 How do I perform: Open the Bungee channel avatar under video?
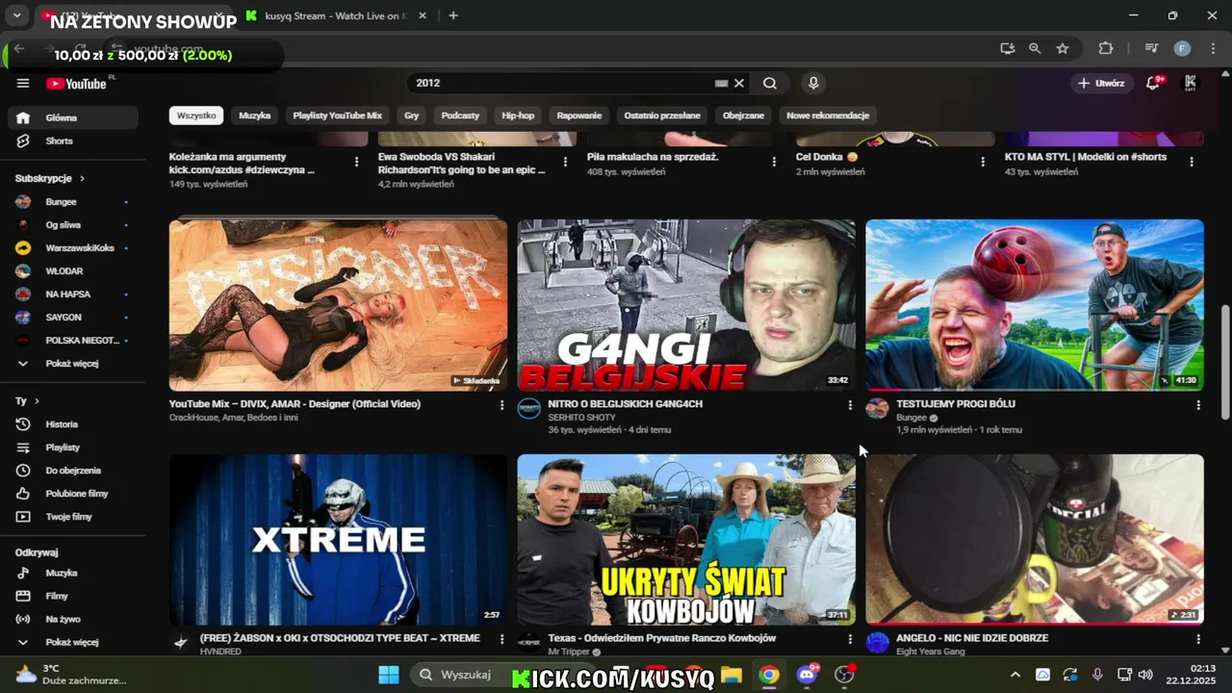[x=877, y=408]
